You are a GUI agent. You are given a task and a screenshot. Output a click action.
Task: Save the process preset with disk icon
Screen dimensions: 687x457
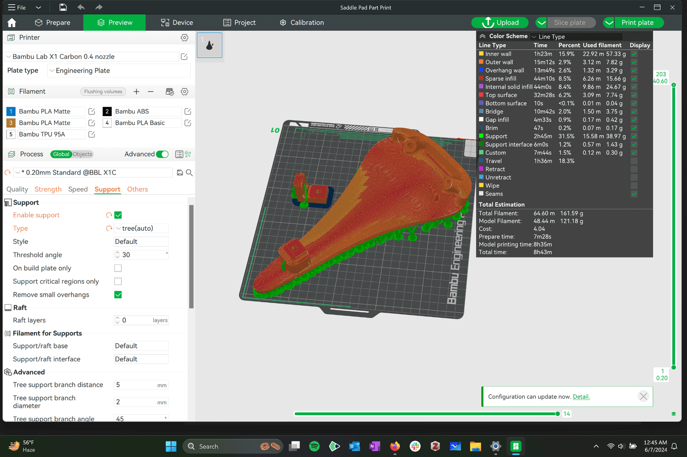[180, 172]
